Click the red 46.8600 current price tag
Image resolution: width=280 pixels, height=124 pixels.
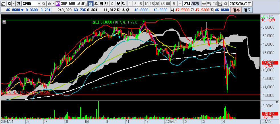point(270,63)
